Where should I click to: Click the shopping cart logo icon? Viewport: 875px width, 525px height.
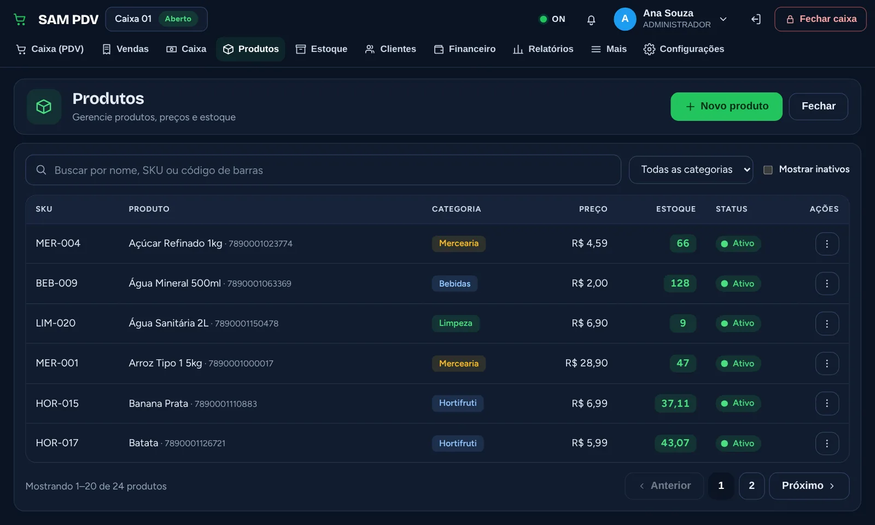click(x=20, y=20)
